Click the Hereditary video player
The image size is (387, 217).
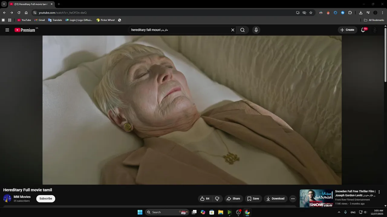coord(192,110)
